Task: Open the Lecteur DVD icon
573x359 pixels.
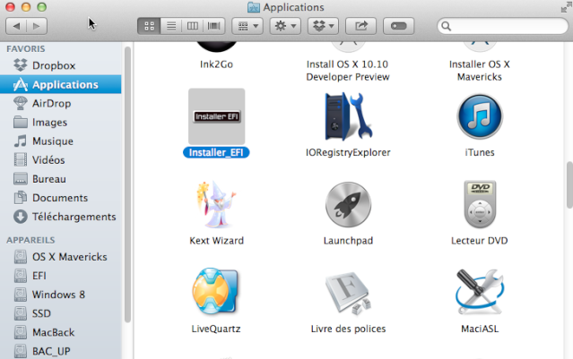Action: (480, 204)
